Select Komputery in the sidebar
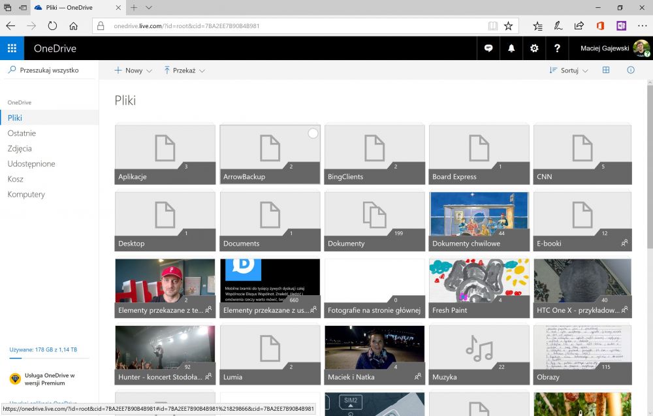This screenshot has height=416, width=653. pyautogui.click(x=49, y=194)
